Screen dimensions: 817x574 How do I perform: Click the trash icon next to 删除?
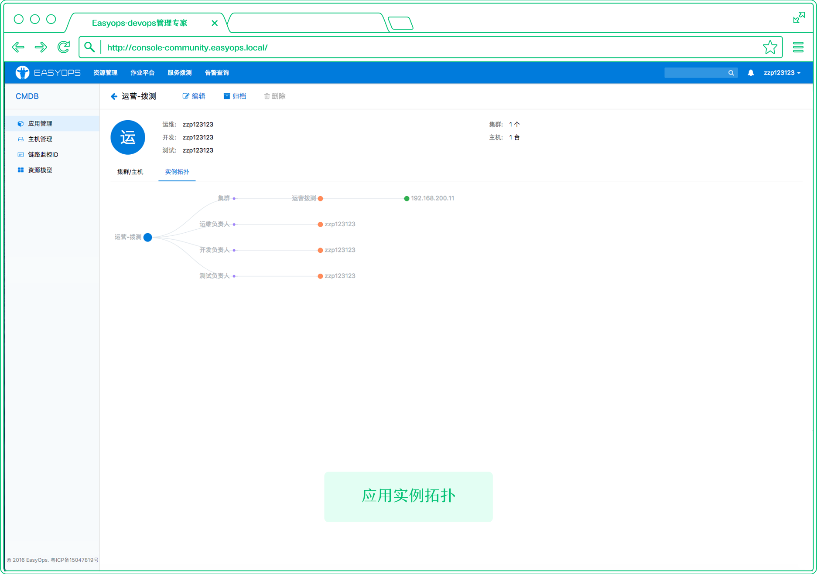(x=267, y=96)
